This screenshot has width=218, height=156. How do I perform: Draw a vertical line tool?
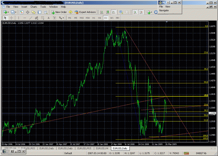click(18, 18)
